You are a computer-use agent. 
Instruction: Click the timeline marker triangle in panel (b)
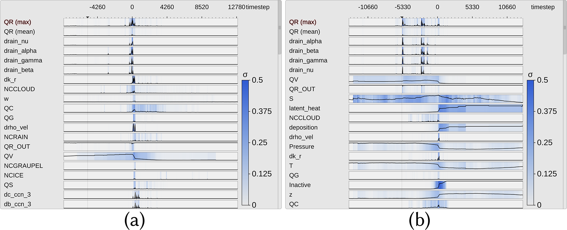click(x=402, y=17)
